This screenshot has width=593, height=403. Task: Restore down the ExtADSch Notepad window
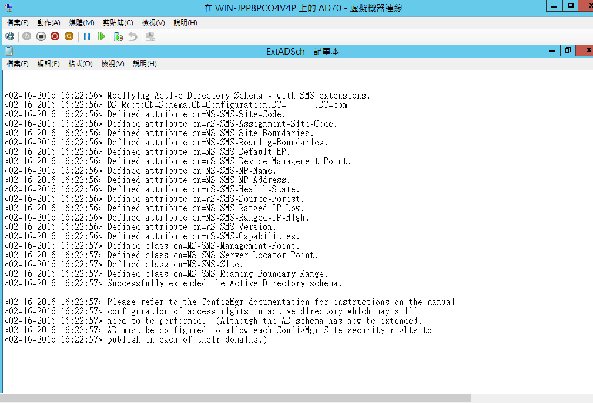pyautogui.click(x=568, y=50)
